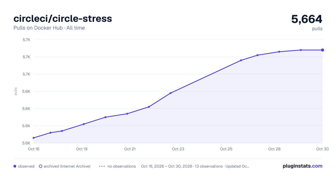Image resolution: width=336 pixels, height=176 pixels.
Task: Click the 'observed' legend label
Action: pyautogui.click(x=26, y=166)
